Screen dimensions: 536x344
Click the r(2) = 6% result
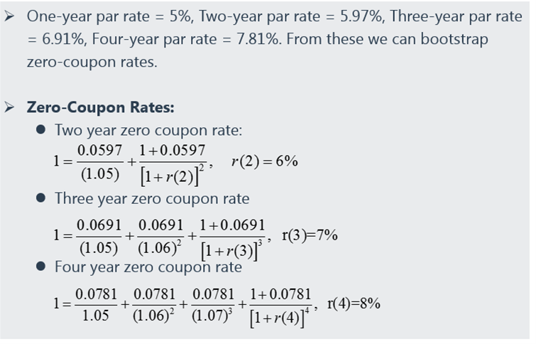[265, 161]
